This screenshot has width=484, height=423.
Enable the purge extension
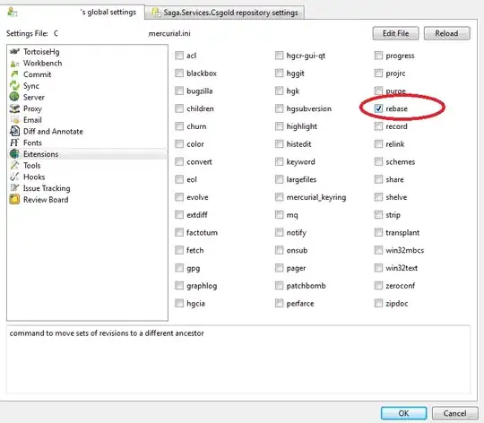point(378,91)
